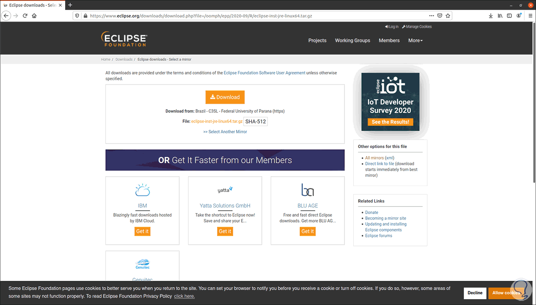This screenshot has width=536, height=305.
Task: Click the BLU AGE logo
Action: (x=308, y=190)
